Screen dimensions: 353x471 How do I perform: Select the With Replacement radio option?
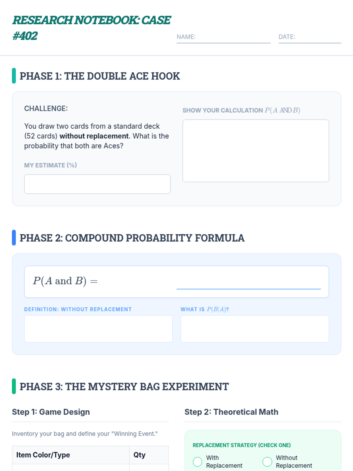click(197, 462)
